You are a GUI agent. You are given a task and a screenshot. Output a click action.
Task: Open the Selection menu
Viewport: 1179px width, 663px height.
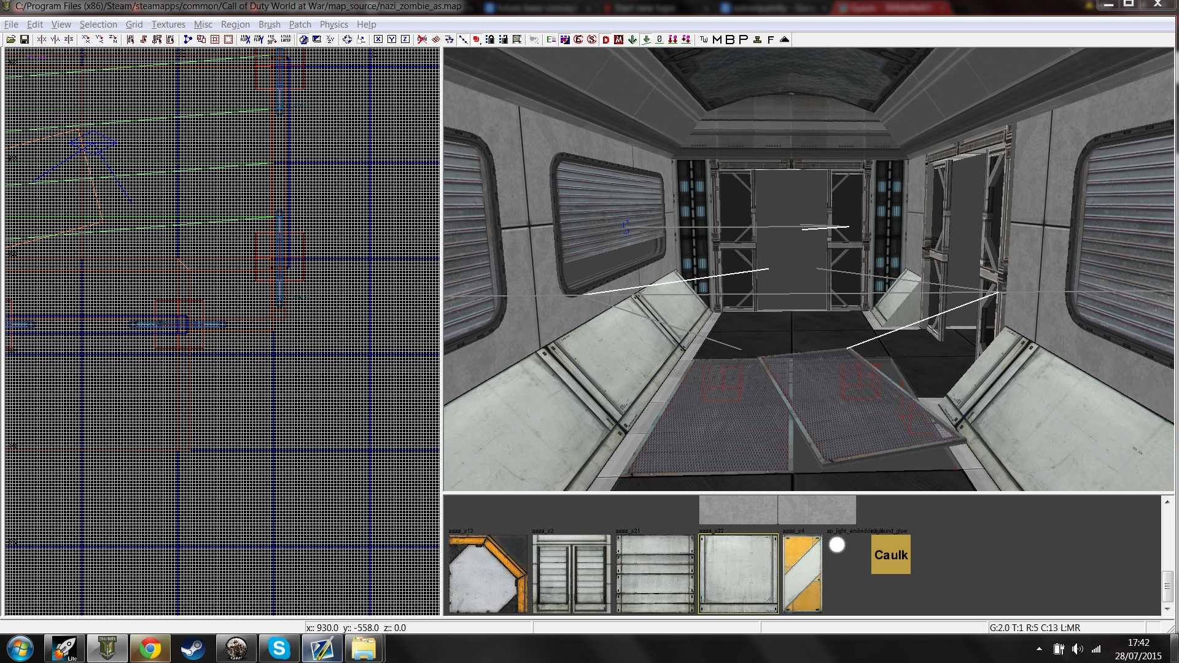click(98, 25)
